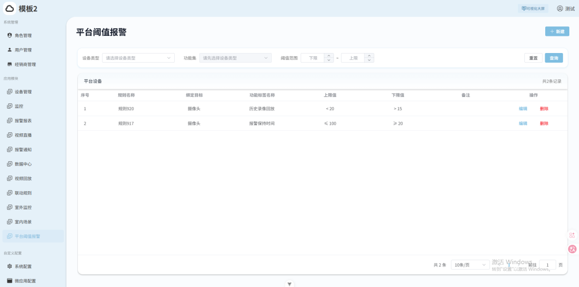Click the 上限值 column header
The width and height of the screenshot is (579, 287).
[330, 95]
